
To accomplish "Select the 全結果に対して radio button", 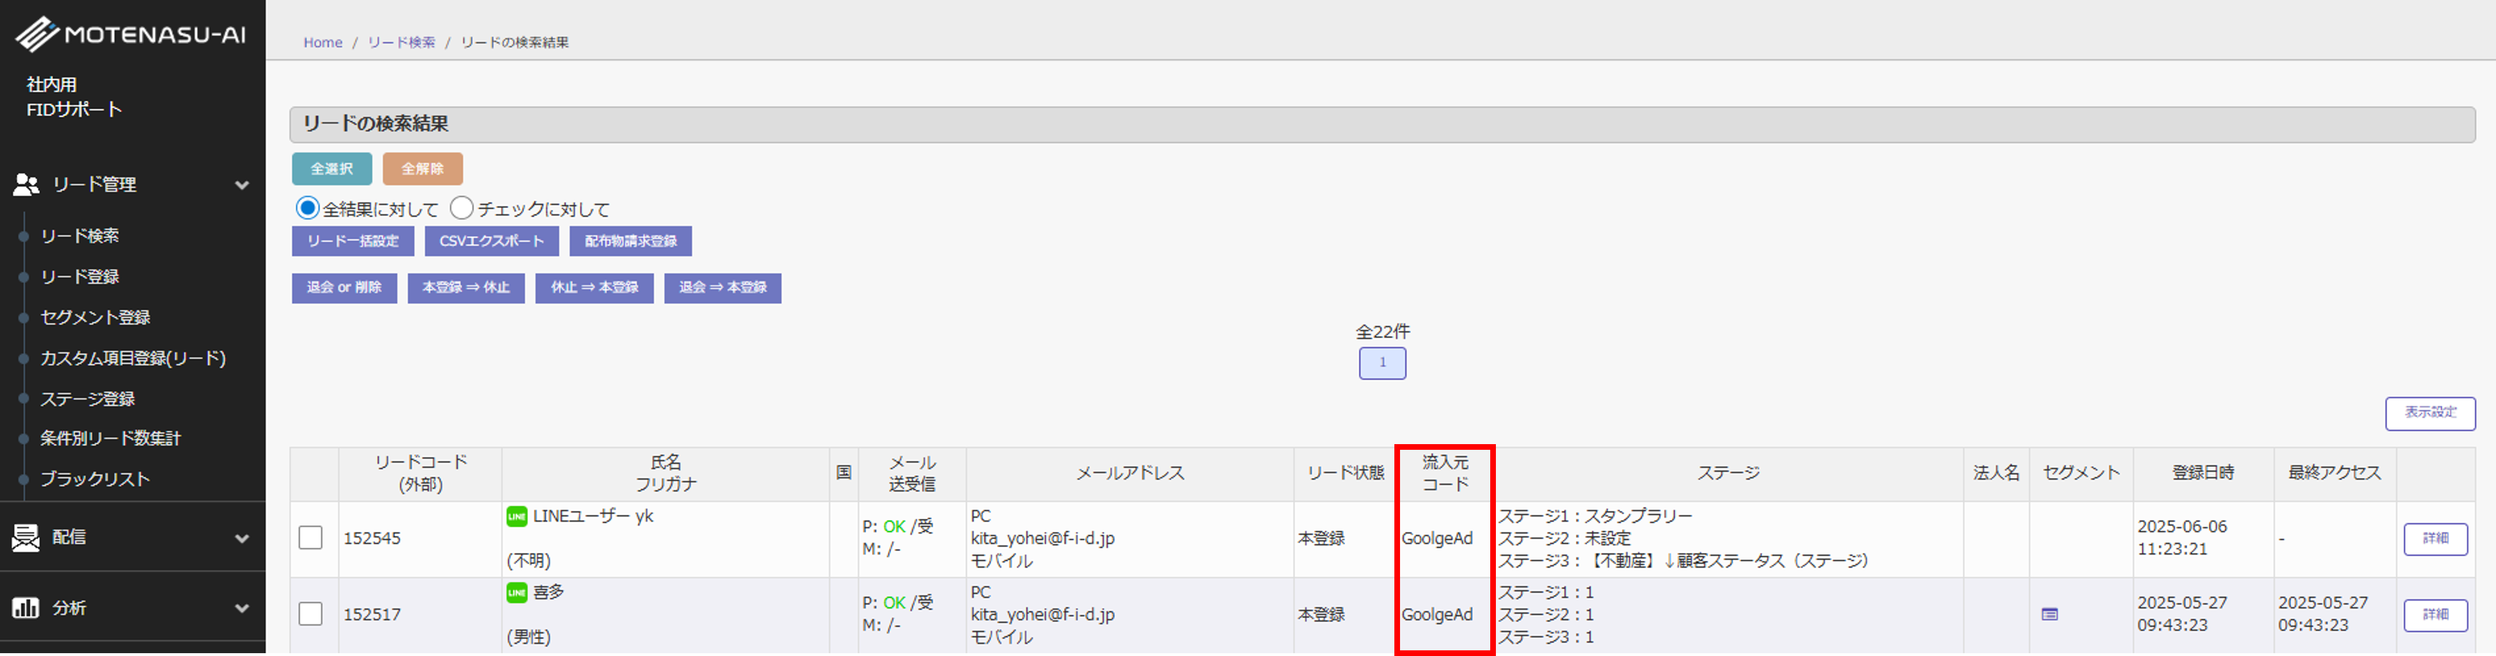I will [x=307, y=208].
